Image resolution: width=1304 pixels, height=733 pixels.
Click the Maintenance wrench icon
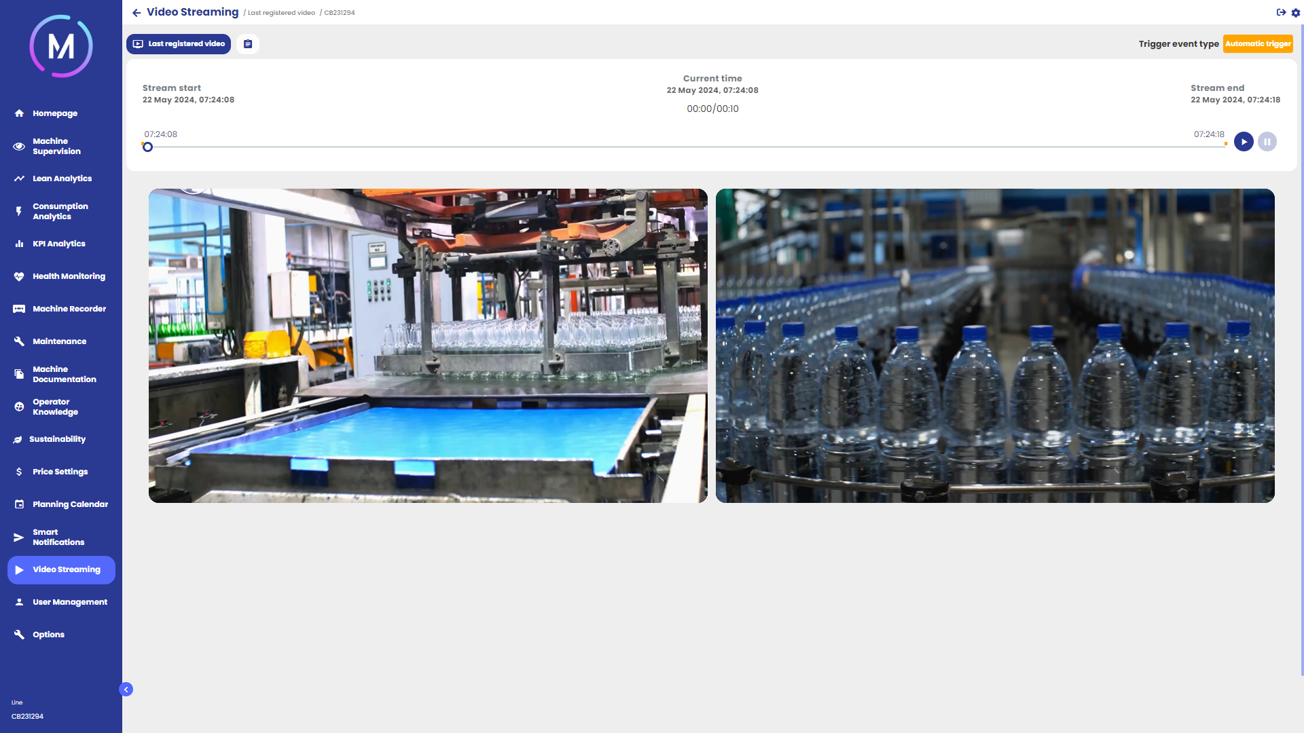[19, 341]
